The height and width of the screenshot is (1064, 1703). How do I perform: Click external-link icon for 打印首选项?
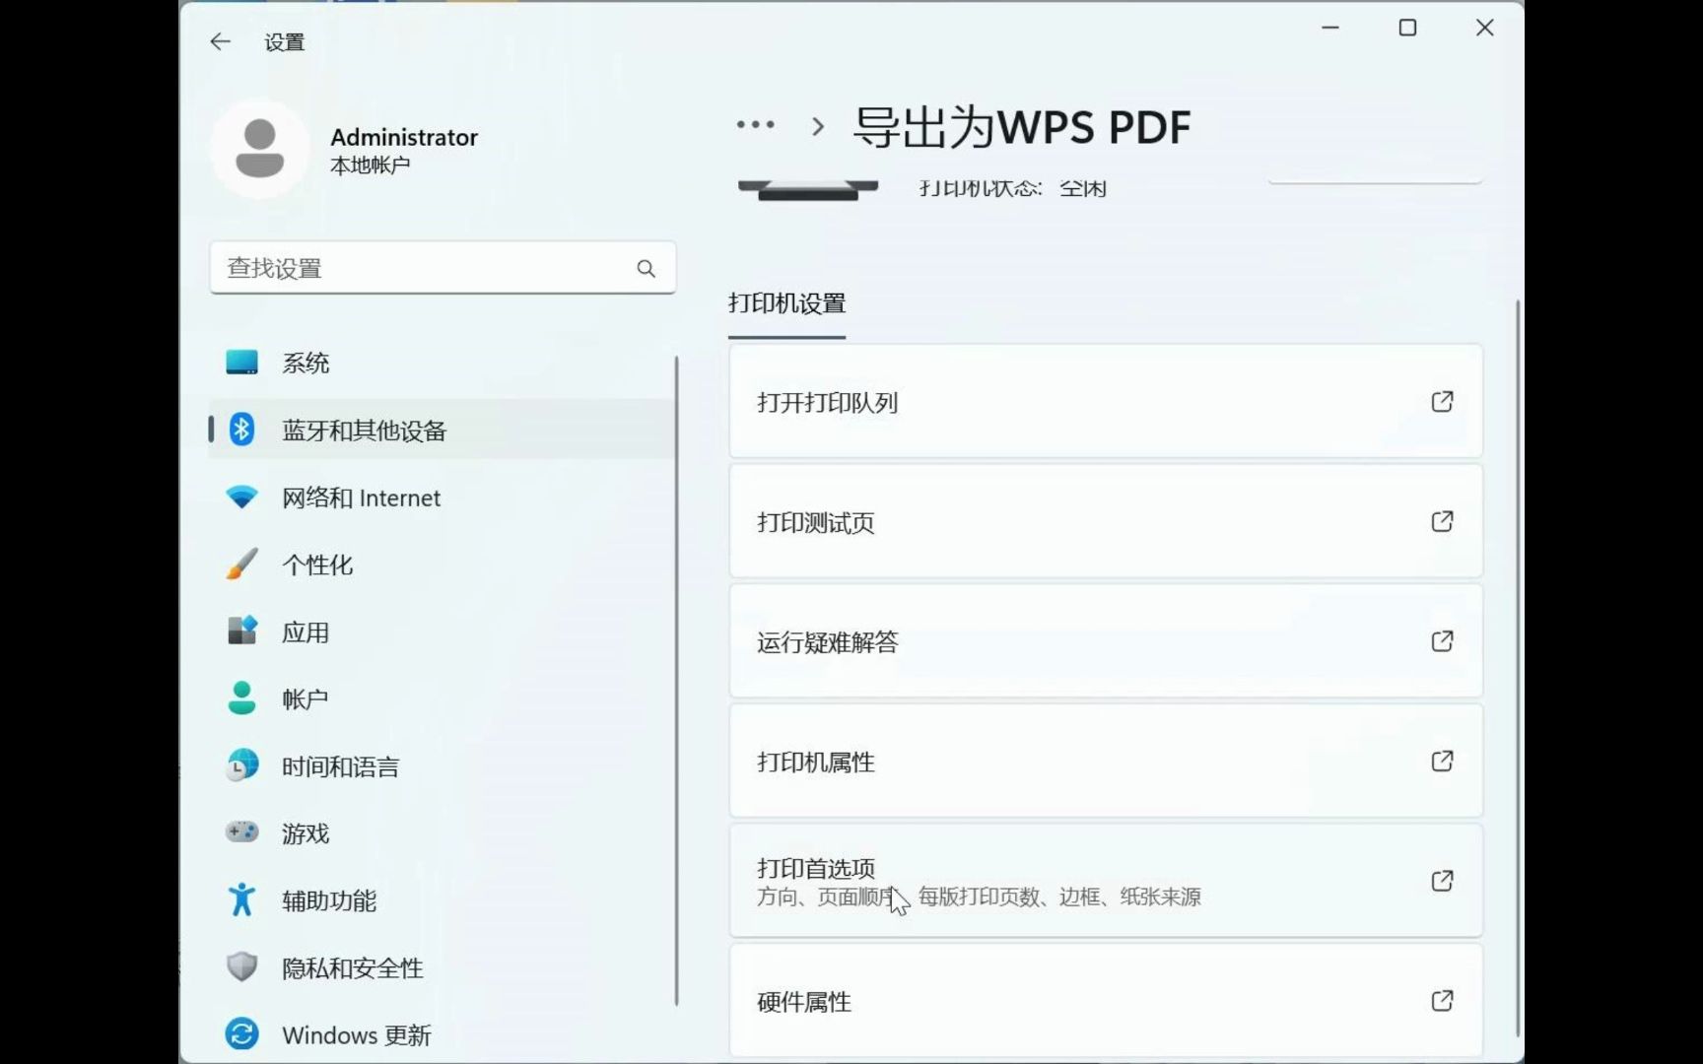[1442, 881]
